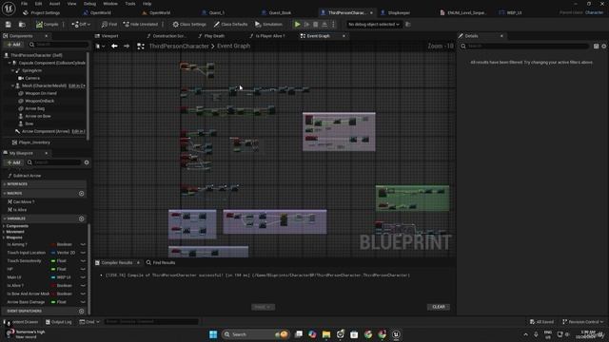
Task: Open the Windows Start menu
Action: pyautogui.click(x=213, y=334)
